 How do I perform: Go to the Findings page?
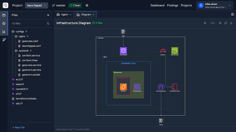(173, 5)
